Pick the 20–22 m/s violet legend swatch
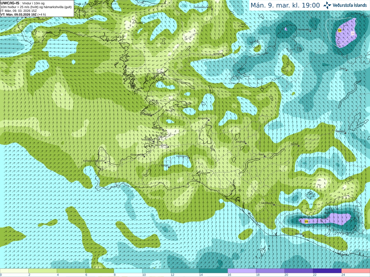 (299, 271)
